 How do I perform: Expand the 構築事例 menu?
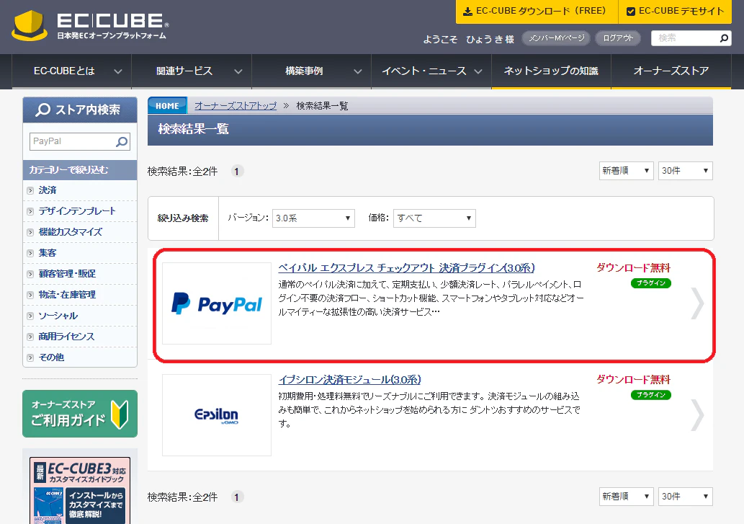pos(311,71)
